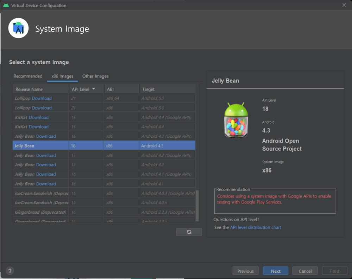Click the Android 5.0 target in x86_64 row
This screenshot has height=279, width=352.
point(167,98)
